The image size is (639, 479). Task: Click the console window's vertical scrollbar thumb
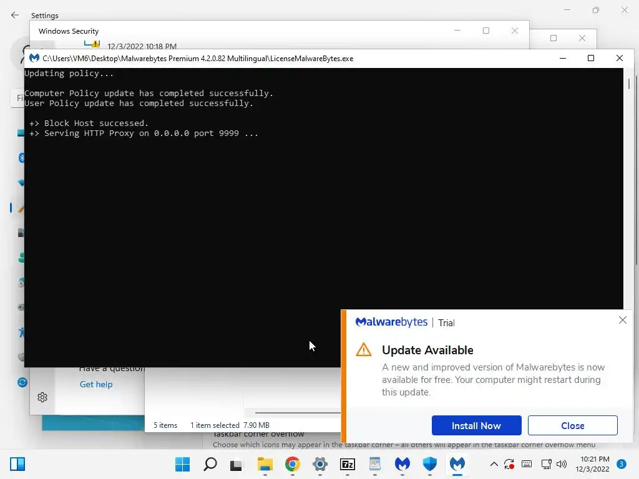[x=629, y=84]
